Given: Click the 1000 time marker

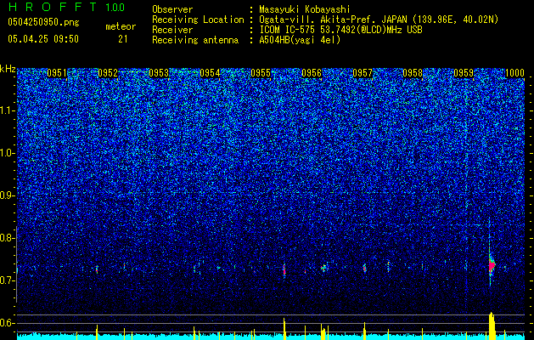Looking at the screenshot, I should [514, 73].
